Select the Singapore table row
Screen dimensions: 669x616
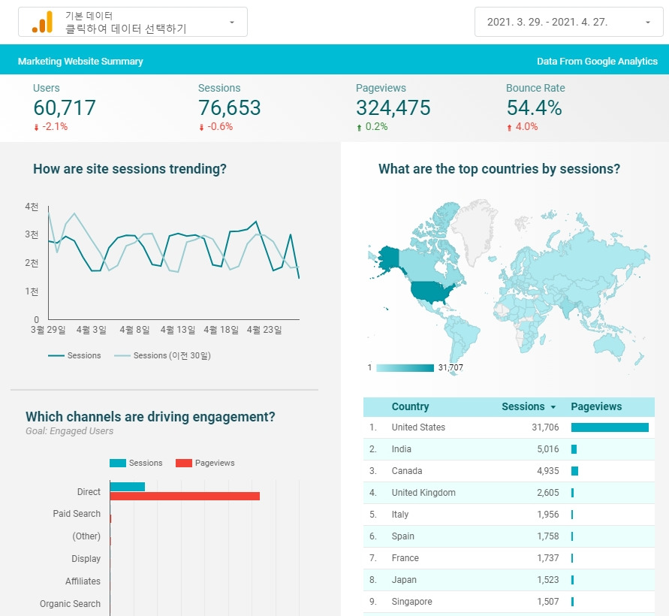(508, 602)
